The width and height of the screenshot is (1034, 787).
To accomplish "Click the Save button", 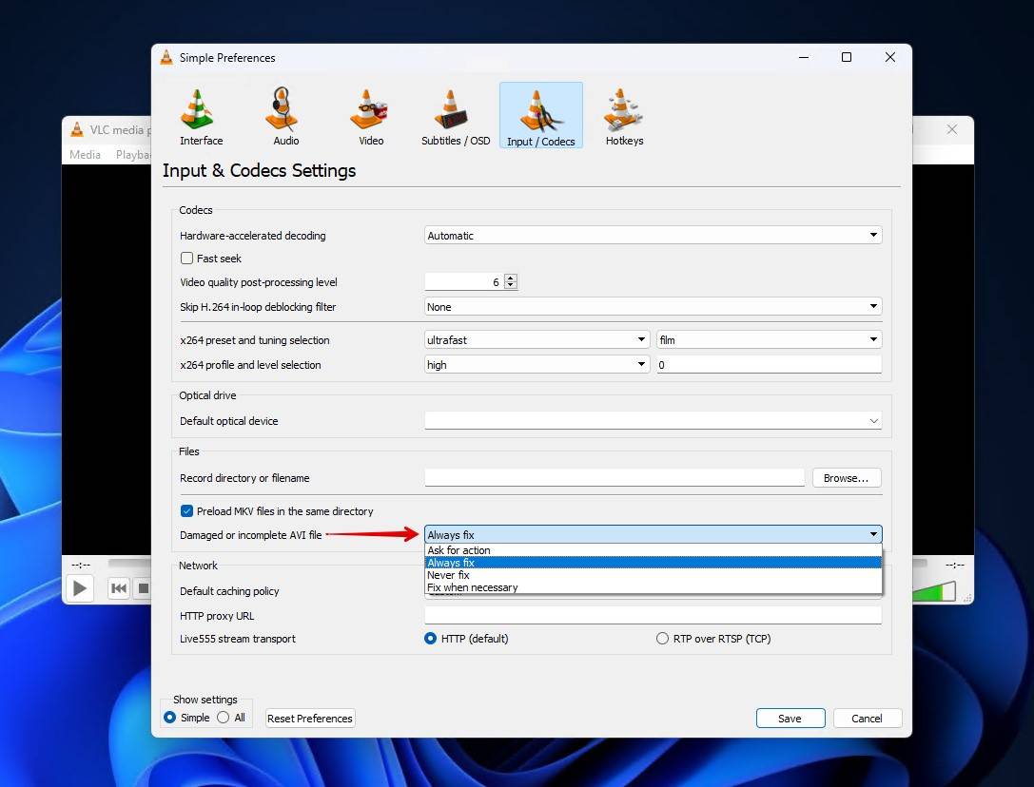I will tap(790, 718).
